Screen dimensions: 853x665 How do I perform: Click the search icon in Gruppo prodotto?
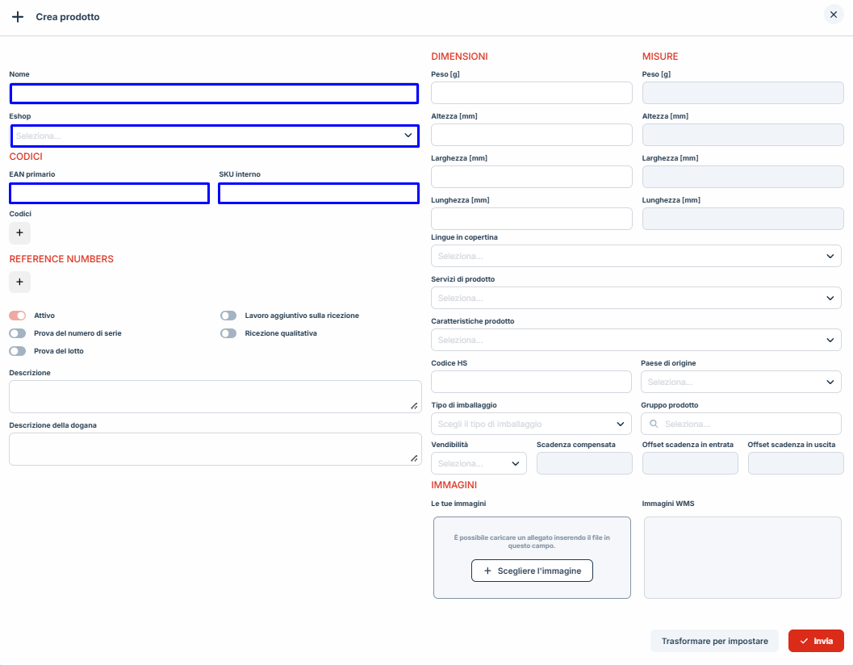[654, 424]
